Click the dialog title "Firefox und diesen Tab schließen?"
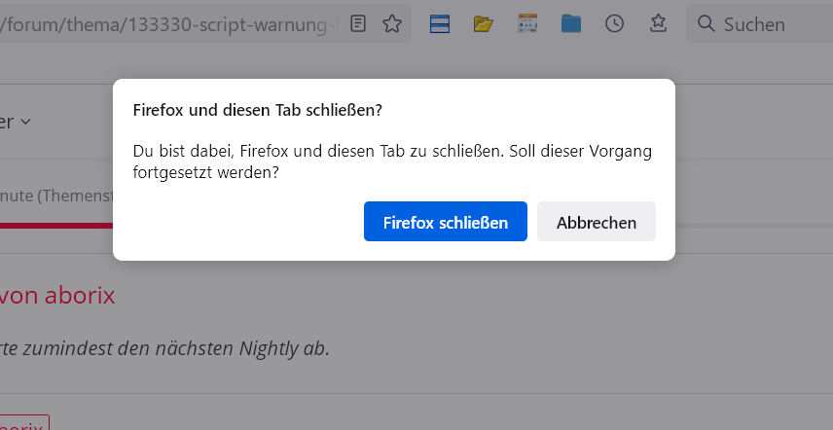The height and width of the screenshot is (430, 833). (257, 110)
